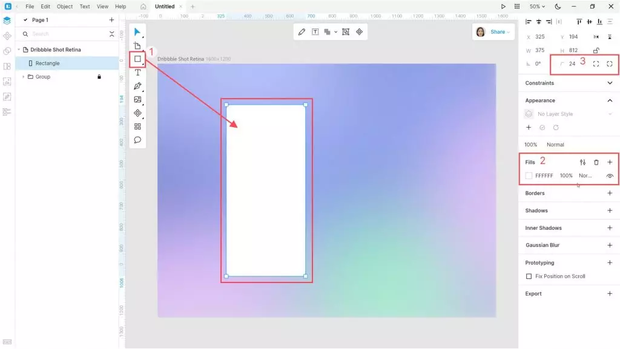This screenshot has height=349, width=620.
Task: Add an Export setting
Action: [610, 294]
